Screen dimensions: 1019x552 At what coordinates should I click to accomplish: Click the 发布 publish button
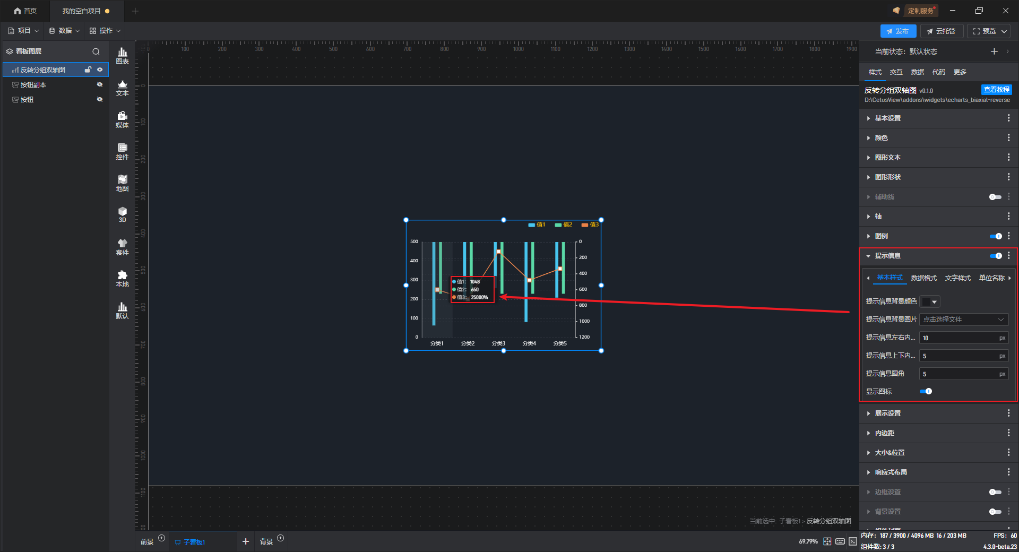click(898, 31)
